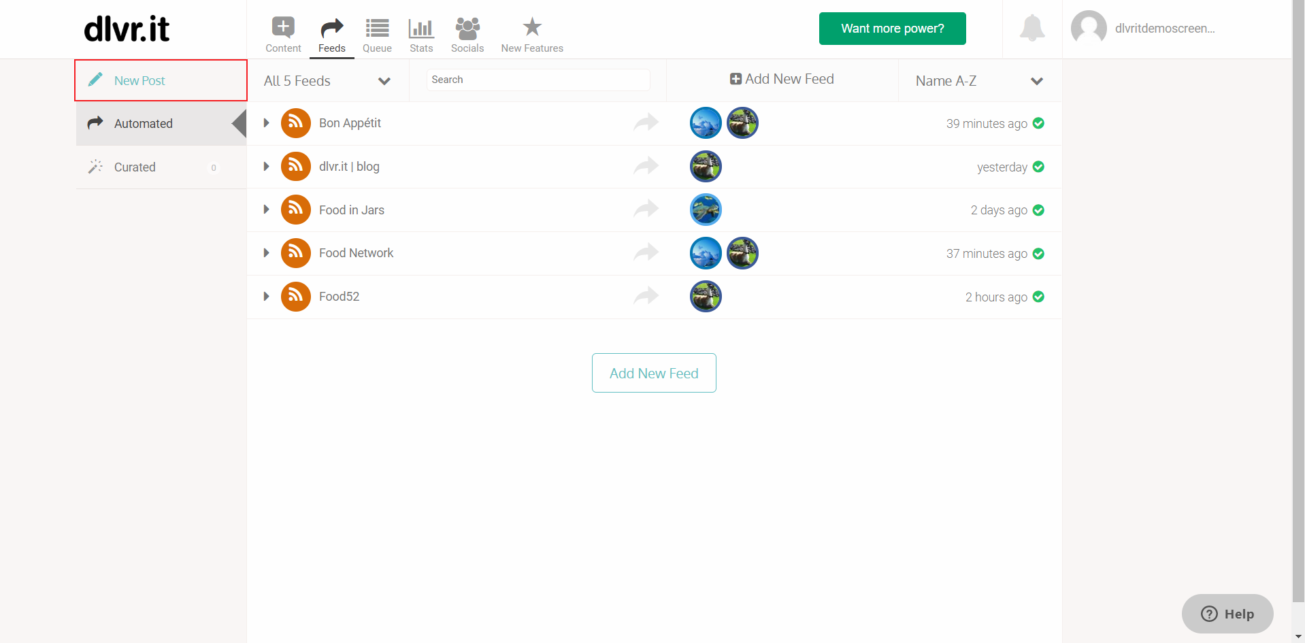The width and height of the screenshot is (1305, 643).
Task: Click the Food Network RSS icon
Action: (x=296, y=253)
